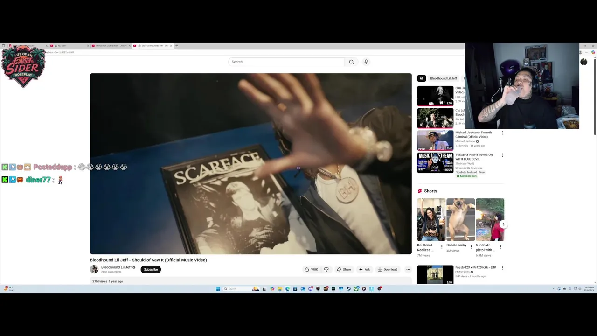Open Microsoft Edge from taskbar
Image resolution: width=597 pixels, height=336 pixels.
287,289
